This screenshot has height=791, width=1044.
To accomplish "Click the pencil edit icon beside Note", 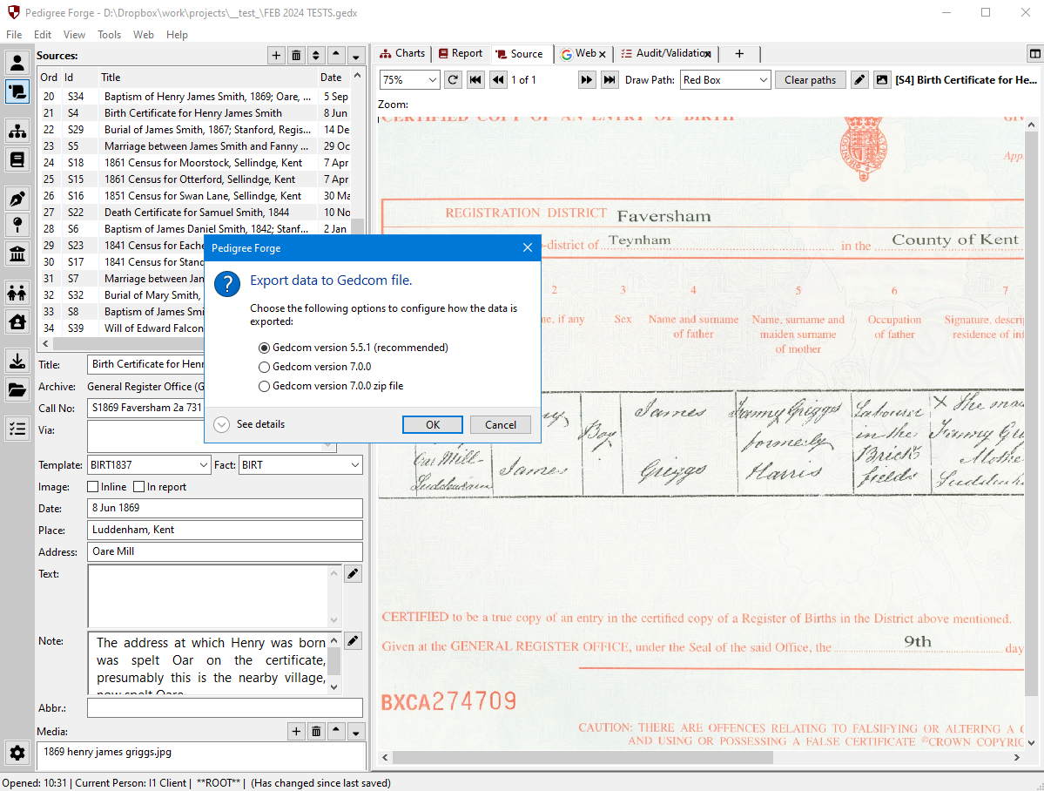I will point(353,641).
